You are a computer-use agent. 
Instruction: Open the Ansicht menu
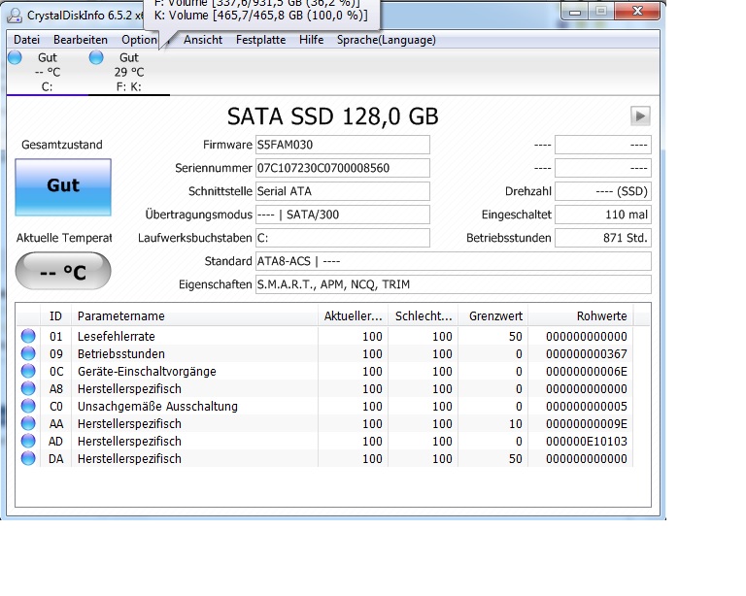pyautogui.click(x=203, y=40)
